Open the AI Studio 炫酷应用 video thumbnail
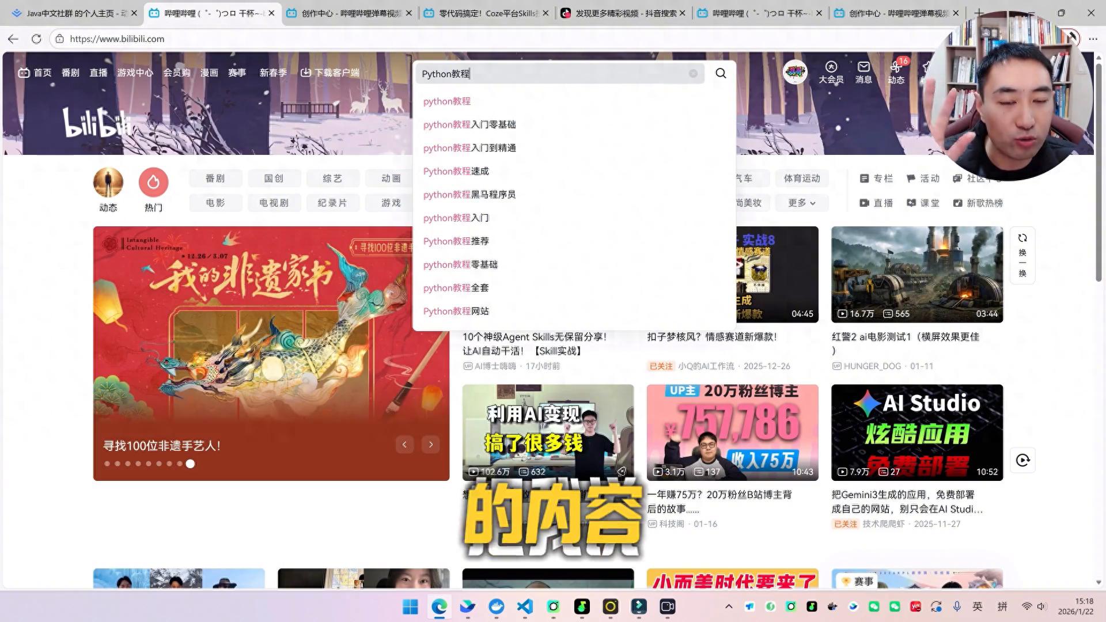1106x622 pixels. tap(916, 432)
